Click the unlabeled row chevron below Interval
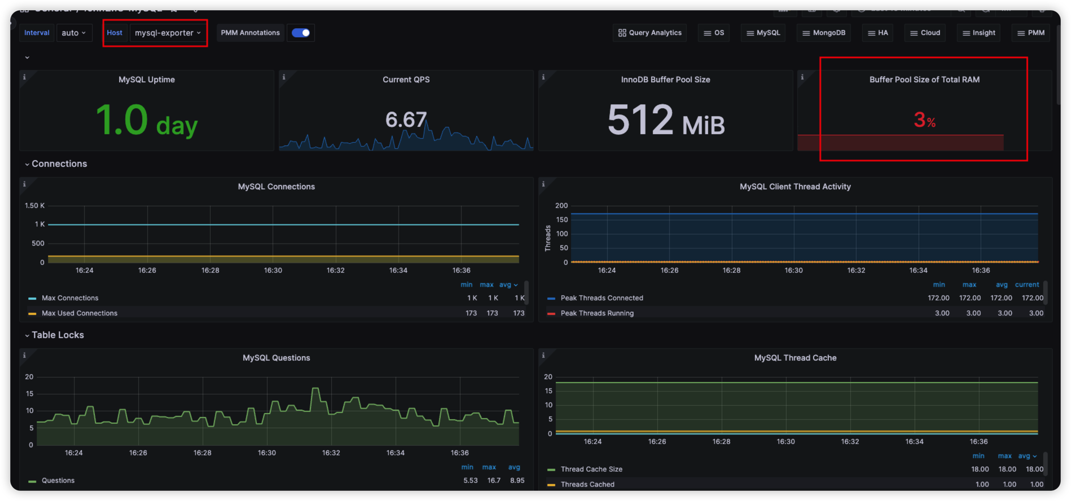Screen dimensions: 1071x501 point(27,57)
